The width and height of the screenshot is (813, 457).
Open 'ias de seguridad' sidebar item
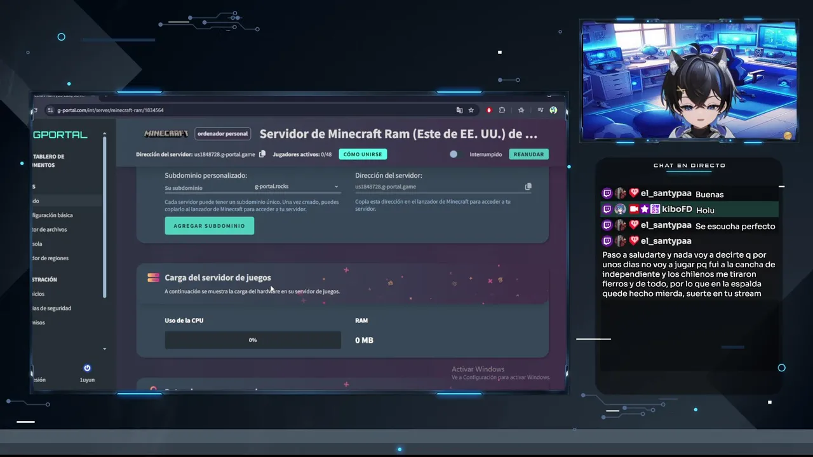(52, 308)
